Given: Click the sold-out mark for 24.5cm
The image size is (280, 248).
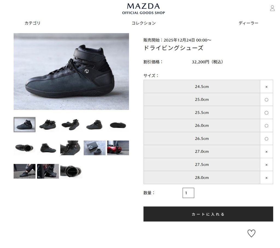Looking at the screenshot, I should 266,87.
